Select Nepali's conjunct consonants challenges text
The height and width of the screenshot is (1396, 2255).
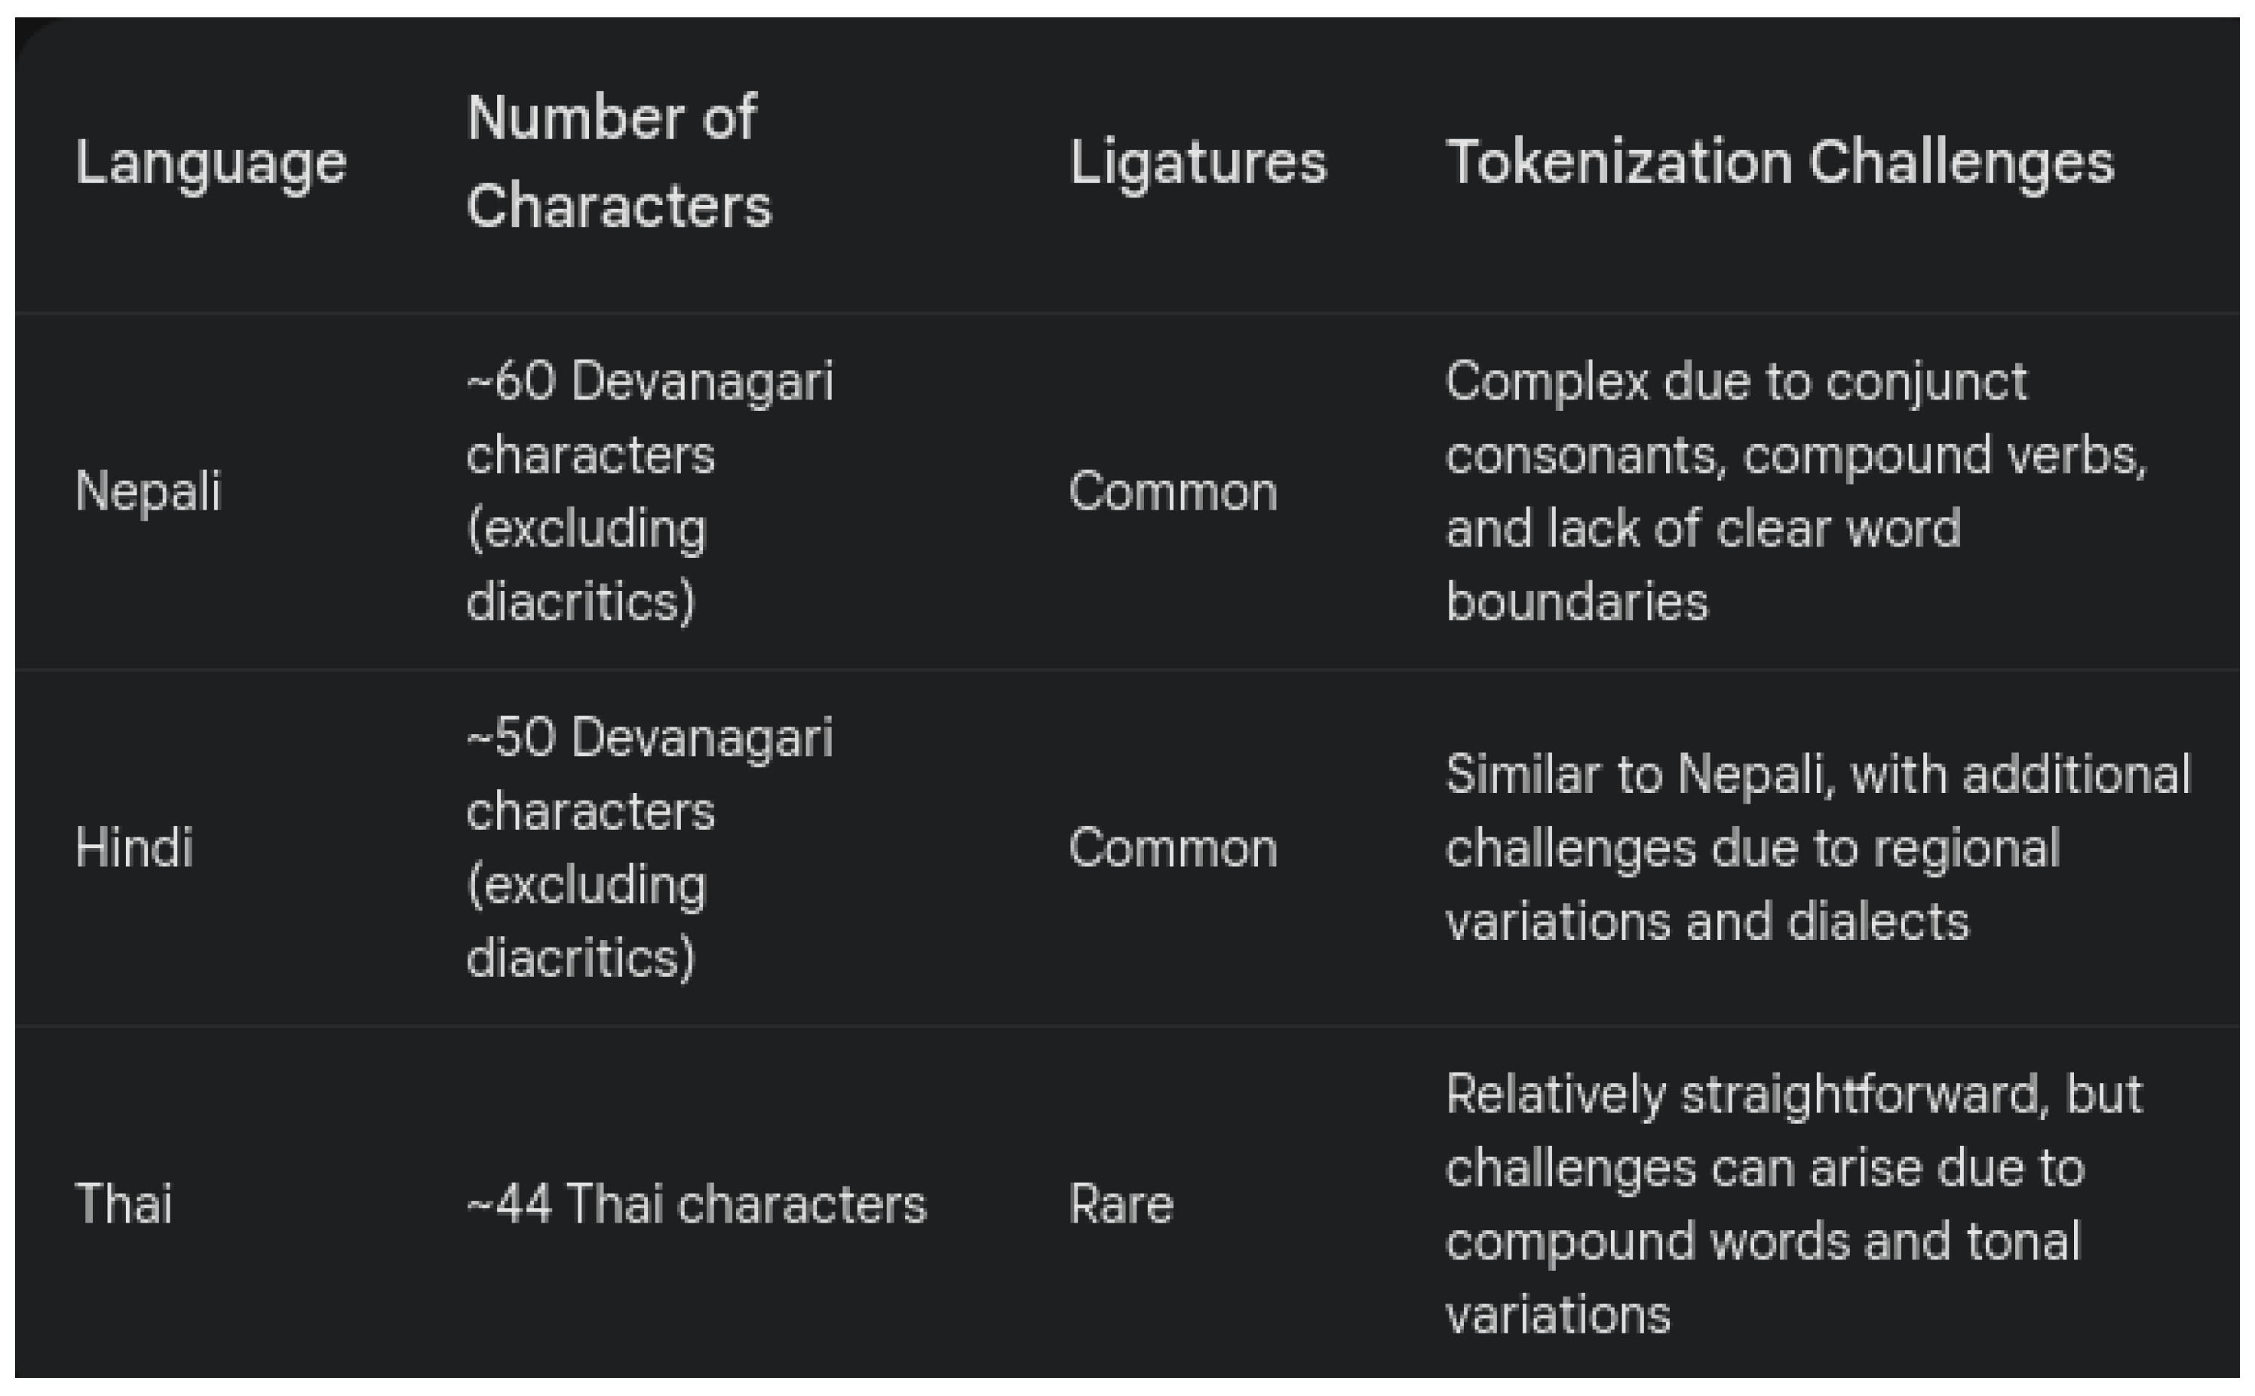click(x=1795, y=490)
